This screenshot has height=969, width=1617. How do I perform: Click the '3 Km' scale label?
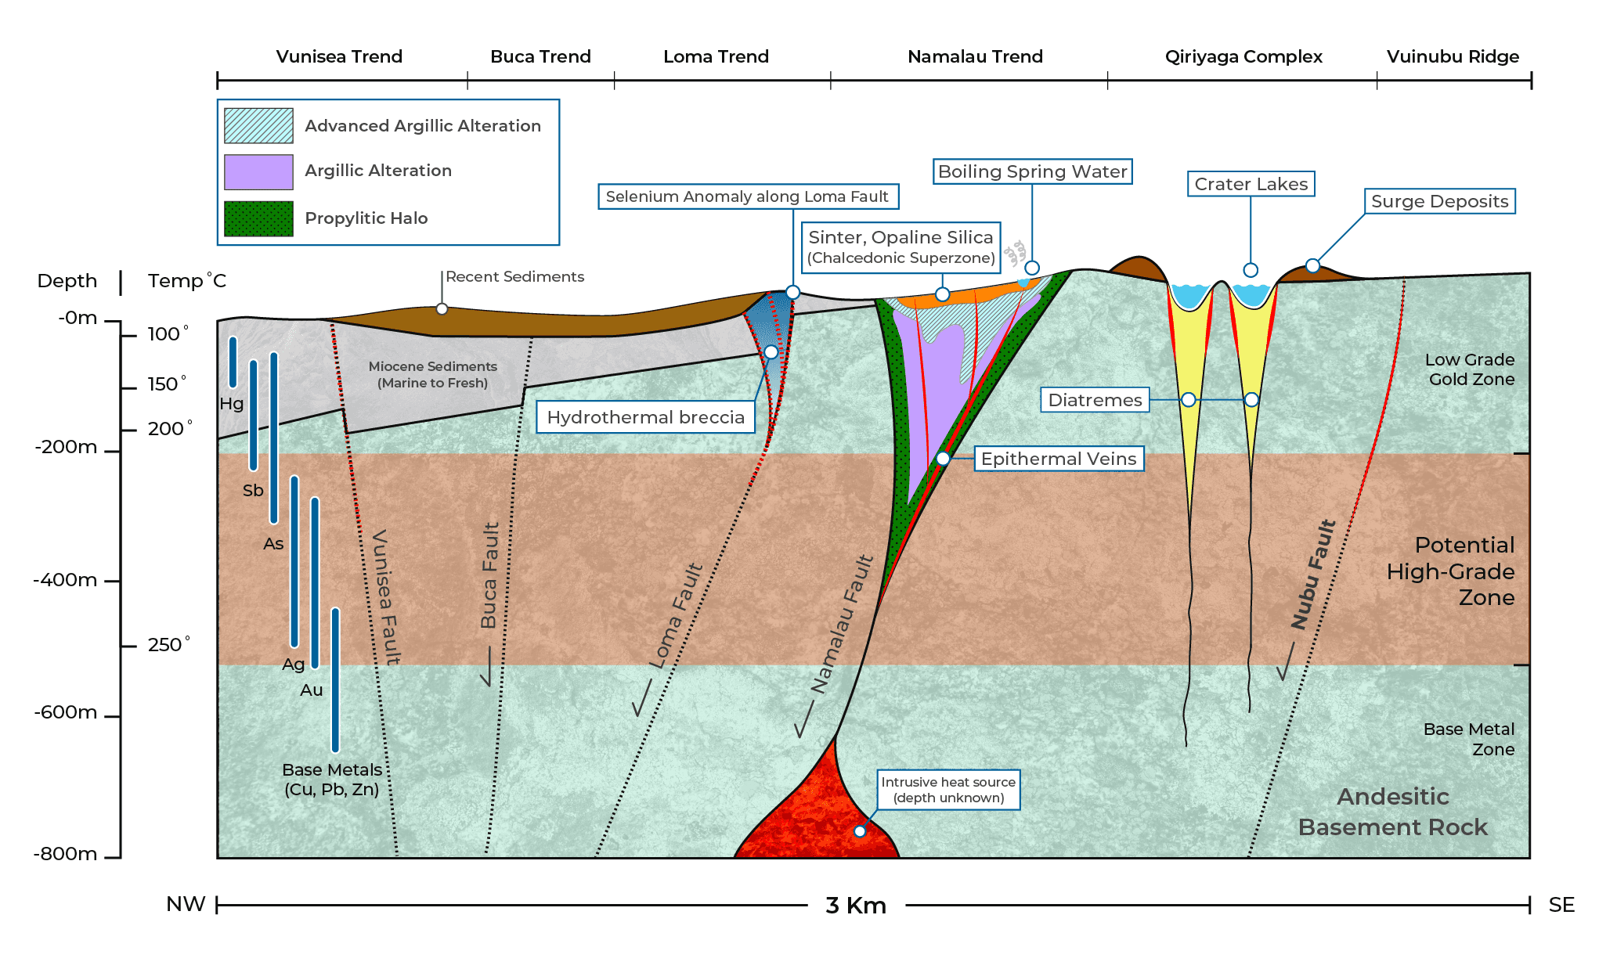click(x=856, y=906)
